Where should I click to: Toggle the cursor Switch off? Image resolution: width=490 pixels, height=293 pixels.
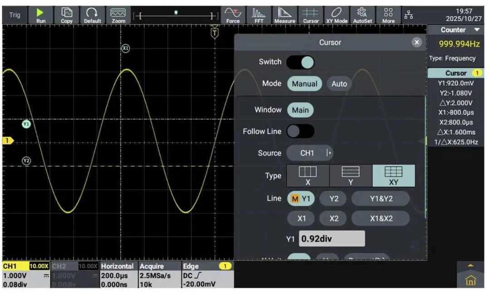300,62
